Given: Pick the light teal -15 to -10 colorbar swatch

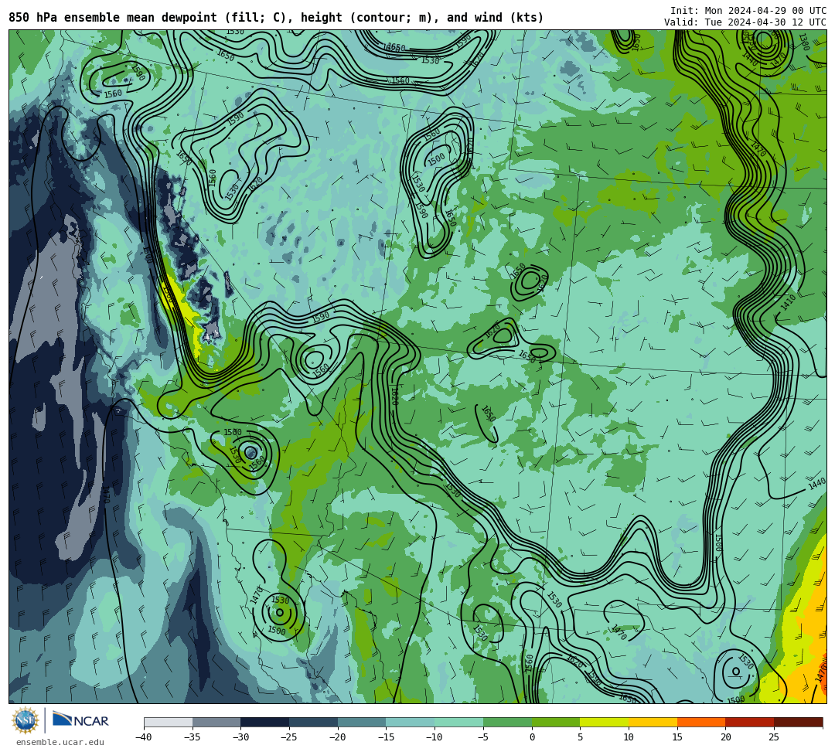Looking at the screenshot, I should [411, 722].
